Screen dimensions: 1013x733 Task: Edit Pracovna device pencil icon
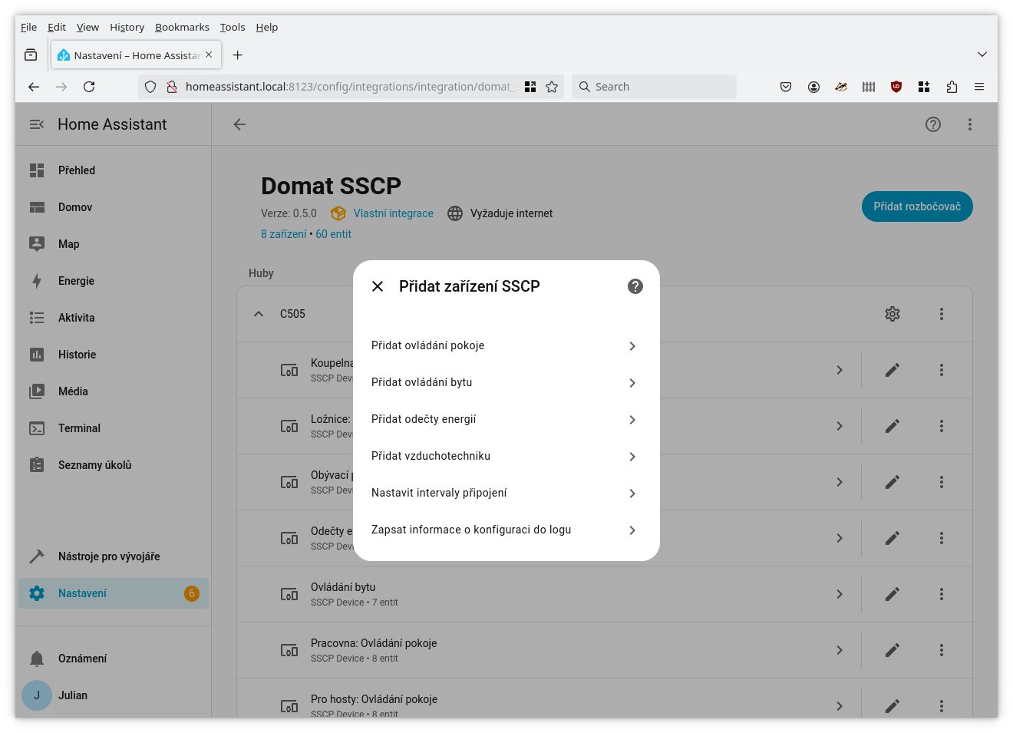(x=893, y=650)
